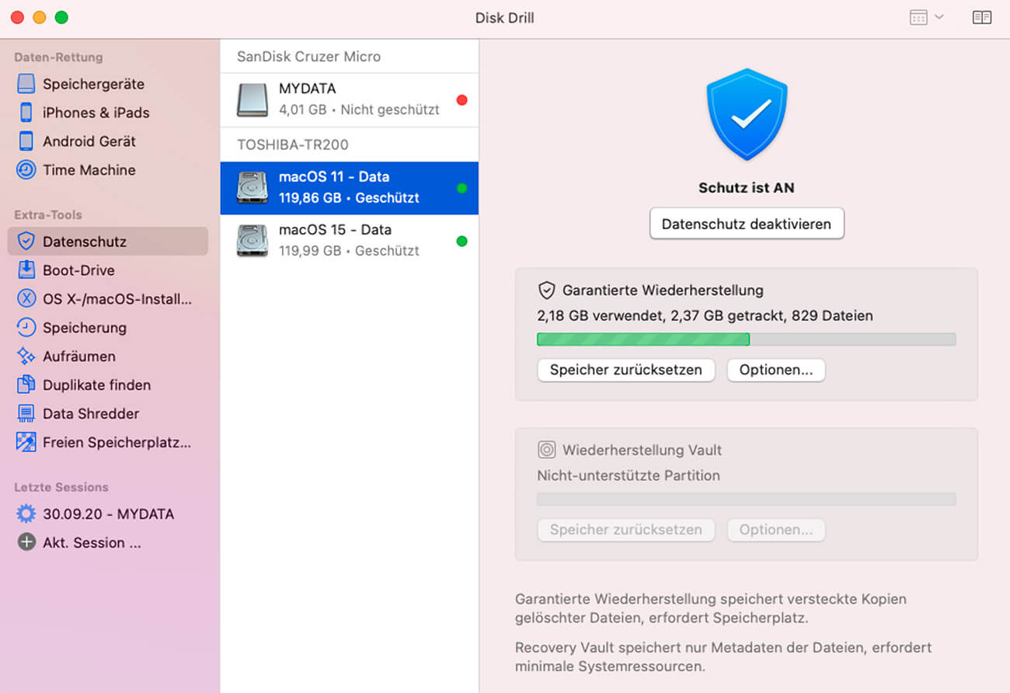Image resolution: width=1010 pixels, height=693 pixels.
Task: Click the gear icon for 30.09.20 - MYDATA
Action: pos(26,514)
